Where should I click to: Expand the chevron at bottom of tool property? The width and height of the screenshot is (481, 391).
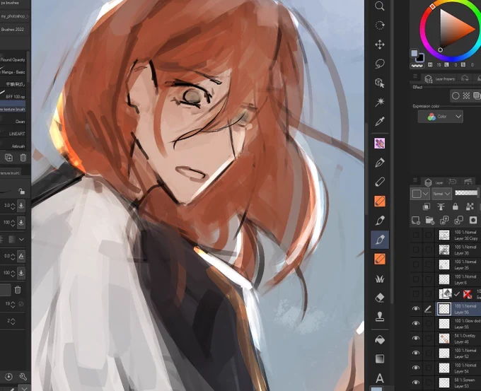[x=24, y=388]
